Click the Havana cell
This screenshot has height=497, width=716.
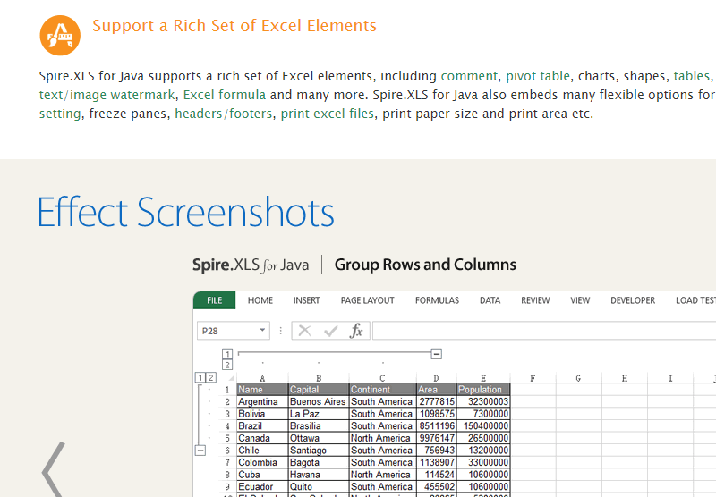tap(319, 475)
